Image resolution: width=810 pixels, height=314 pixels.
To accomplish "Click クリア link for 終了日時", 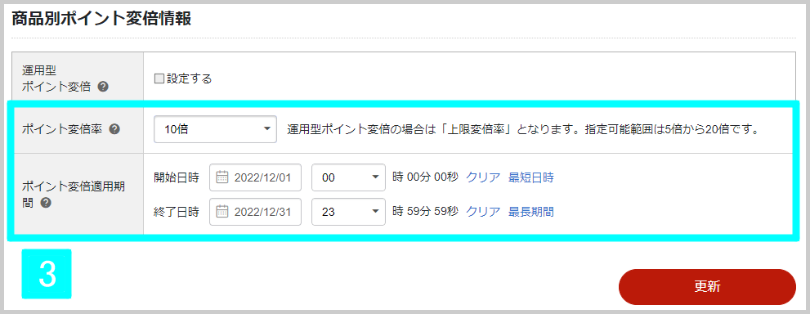I will tap(483, 212).
